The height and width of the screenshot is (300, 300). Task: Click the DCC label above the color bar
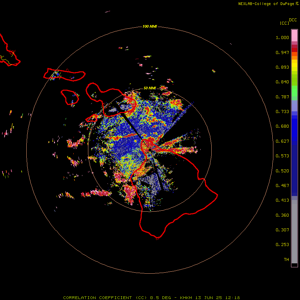tap(293, 20)
